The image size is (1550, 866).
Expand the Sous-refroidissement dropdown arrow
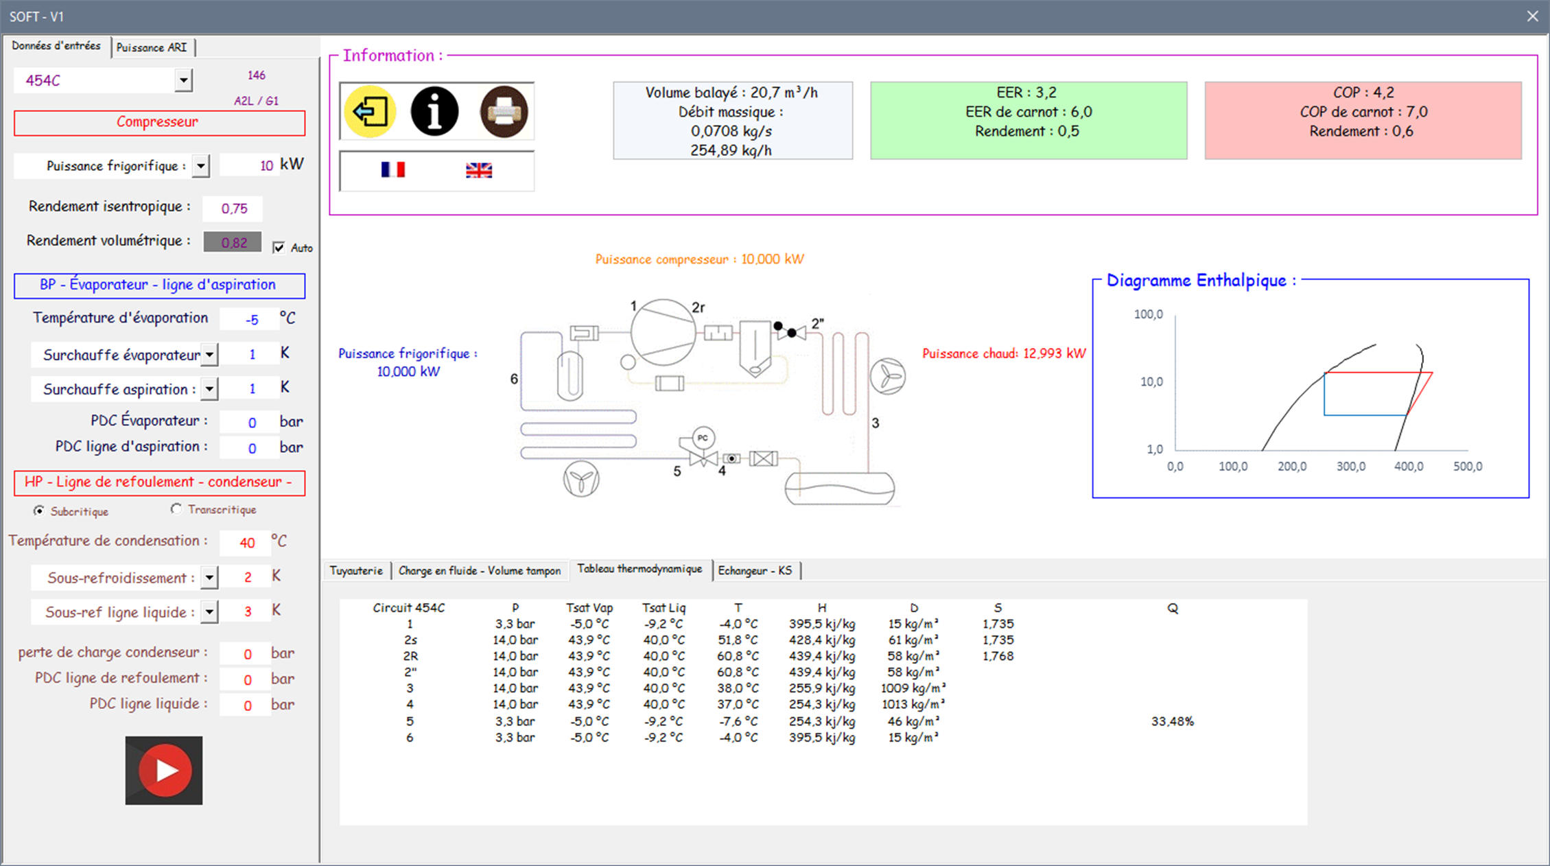209,578
